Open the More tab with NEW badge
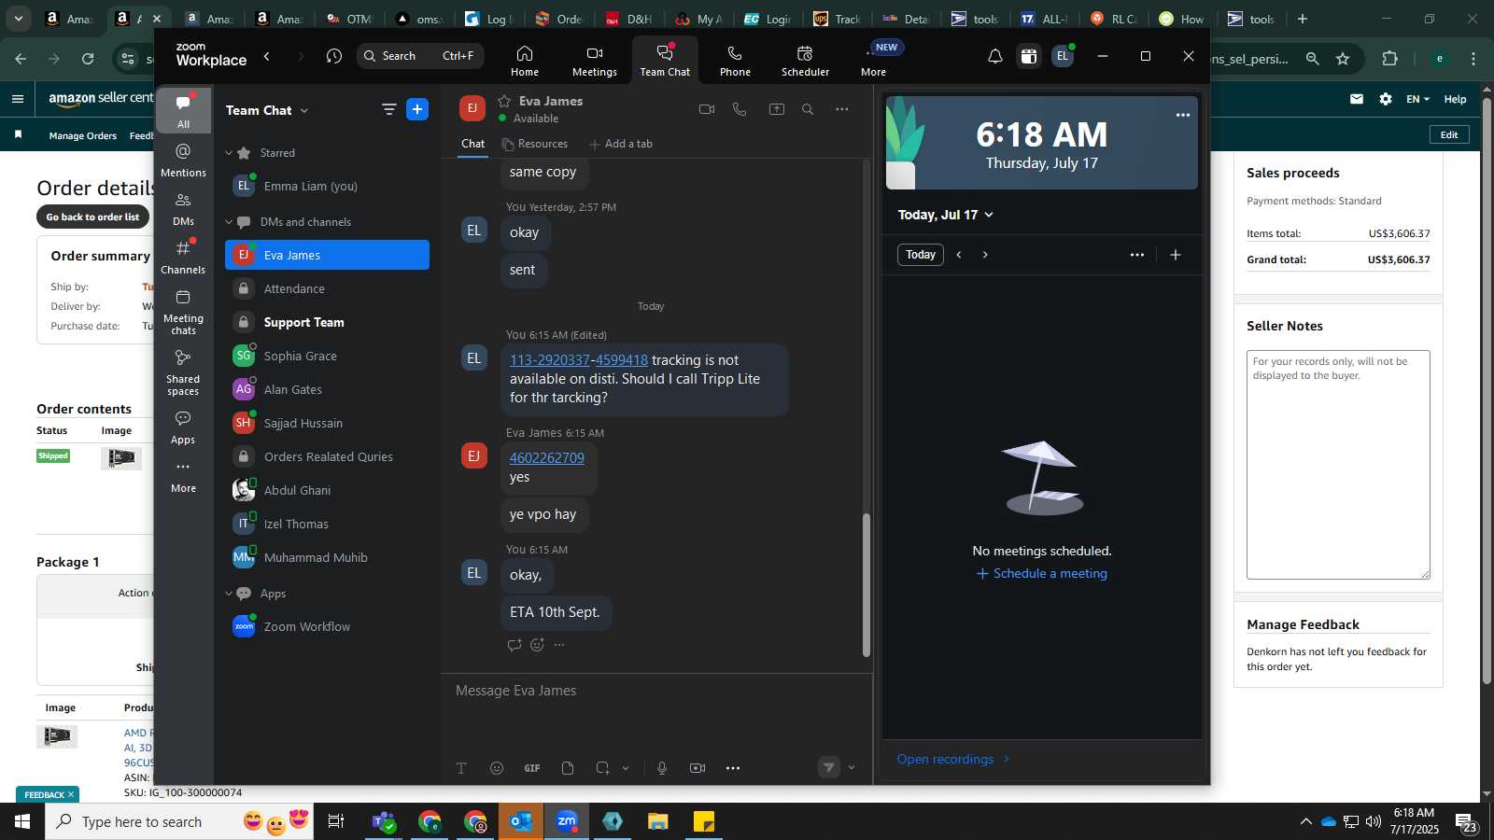The width and height of the screenshot is (1494, 840). click(x=875, y=61)
